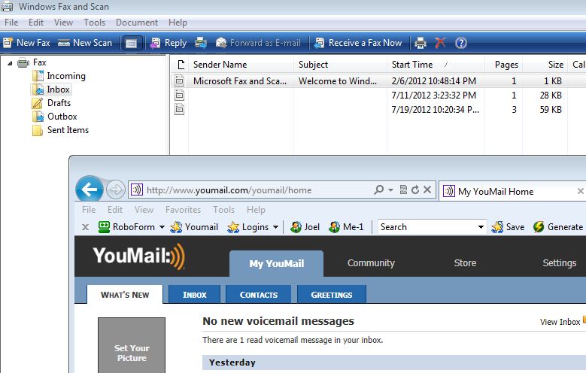Select the Me-1 identity

(346, 227)
